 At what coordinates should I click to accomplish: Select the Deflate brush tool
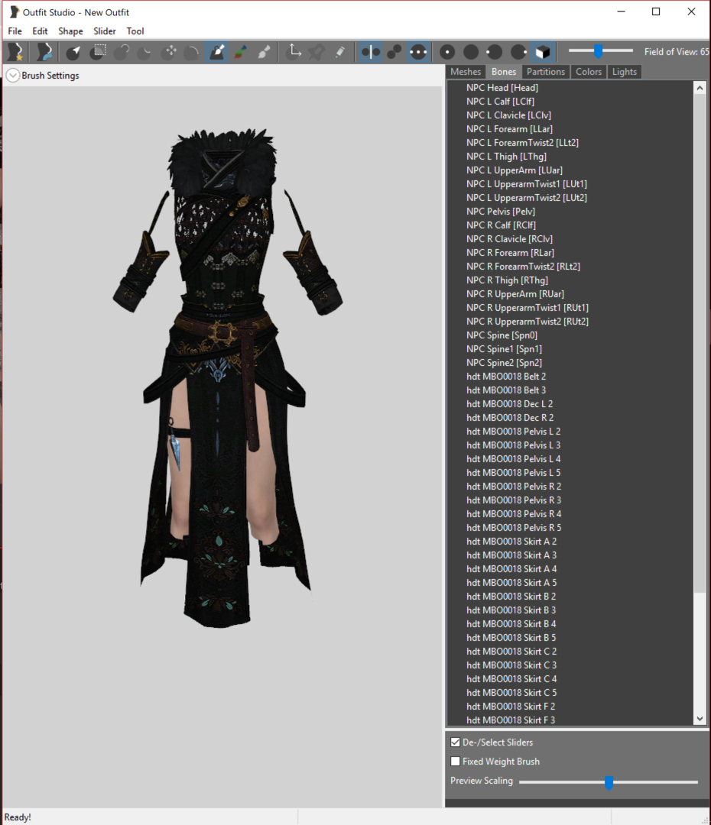(144, 52)
